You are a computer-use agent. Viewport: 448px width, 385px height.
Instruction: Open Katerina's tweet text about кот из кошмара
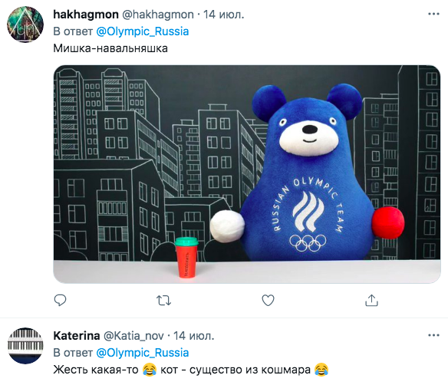(191, 370)
